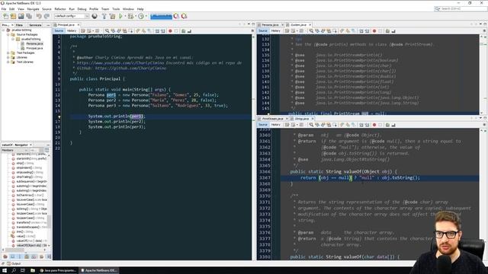The width and height of the screenshot is (488, 274).
Task: Click History button in System.java editor
Action: point(275,30)
